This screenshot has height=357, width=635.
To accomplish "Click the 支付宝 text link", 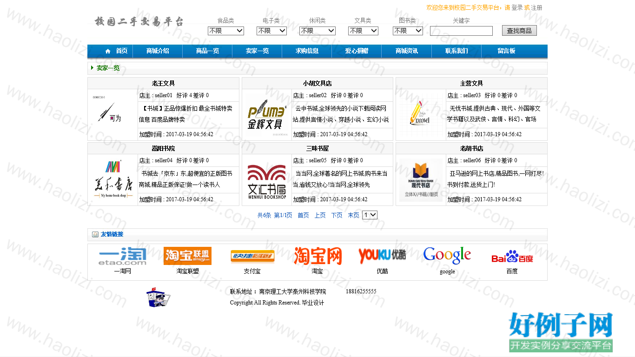I will (252, 271).
